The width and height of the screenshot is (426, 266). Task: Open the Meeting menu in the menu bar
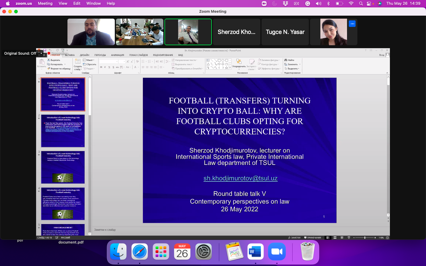coord(45,3)
